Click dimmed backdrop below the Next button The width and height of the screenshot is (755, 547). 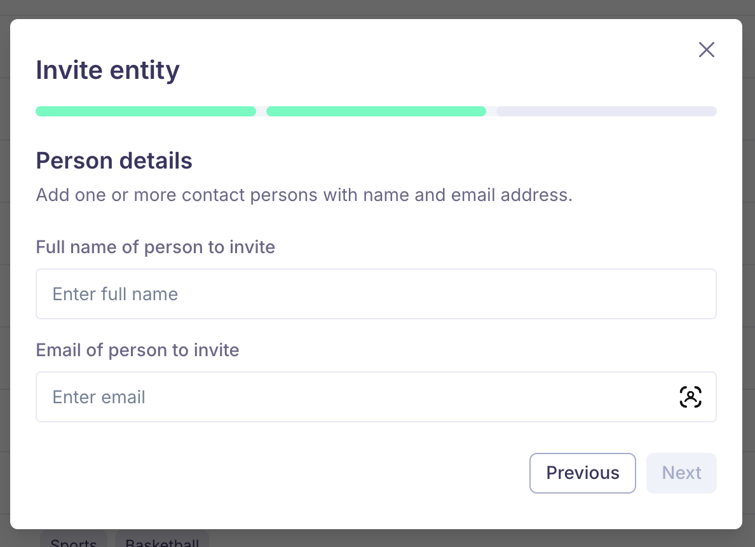tap(681, 538)
